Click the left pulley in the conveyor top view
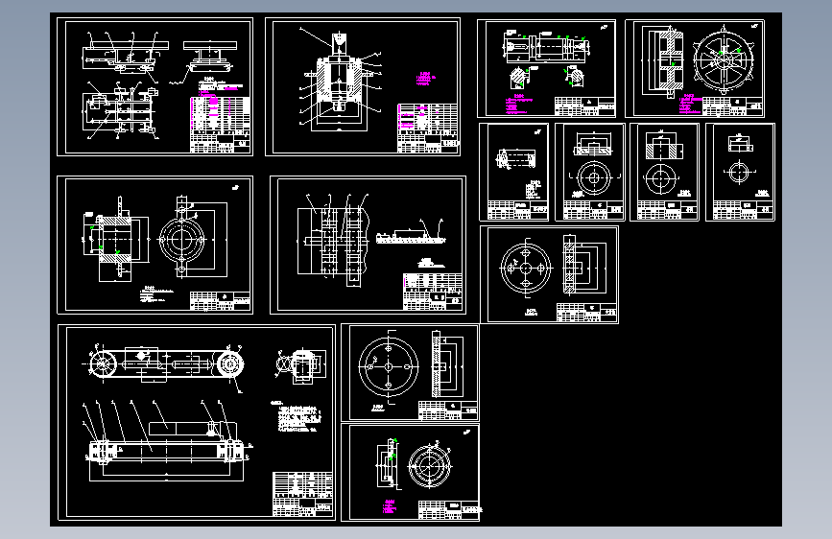 point(103,364)
